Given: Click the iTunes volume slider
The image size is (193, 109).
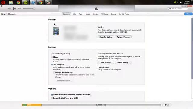Looking at the screenshot, I should point(29,8).
